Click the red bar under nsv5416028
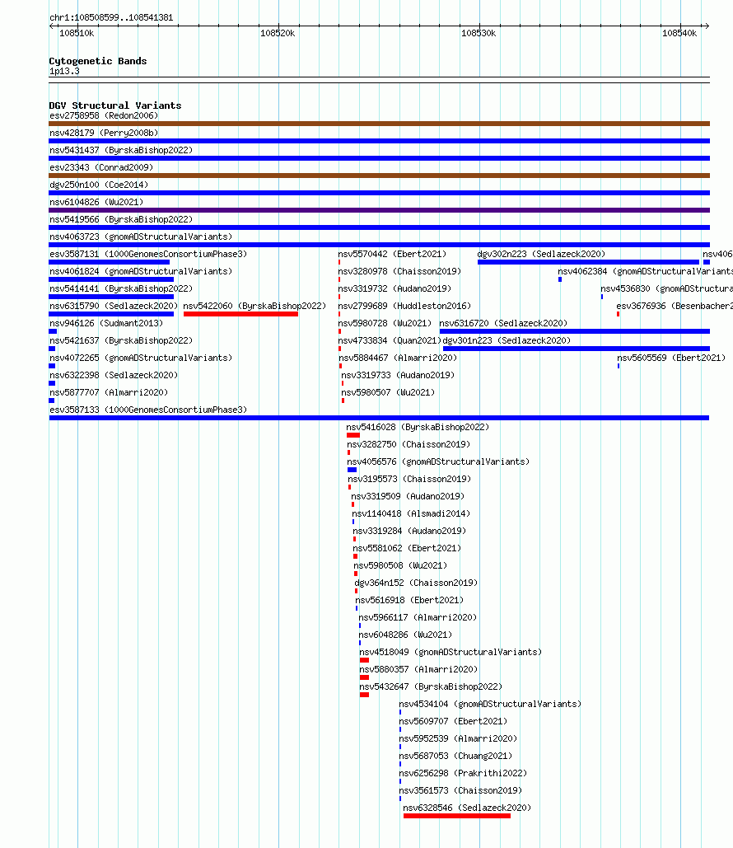Screen dimensions: 733x848 [353, 435]
